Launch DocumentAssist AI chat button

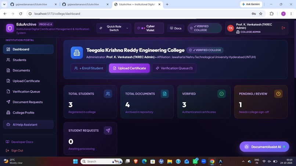coord(264,147)
